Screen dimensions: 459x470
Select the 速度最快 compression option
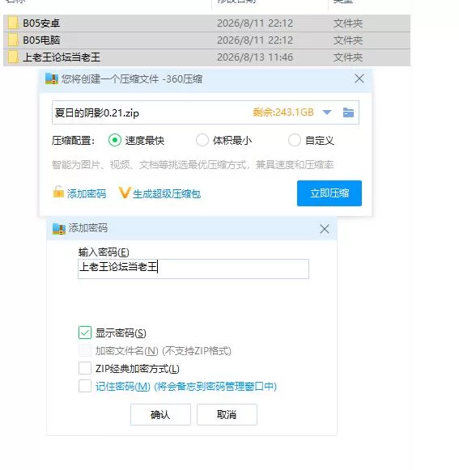click(115, 140)
